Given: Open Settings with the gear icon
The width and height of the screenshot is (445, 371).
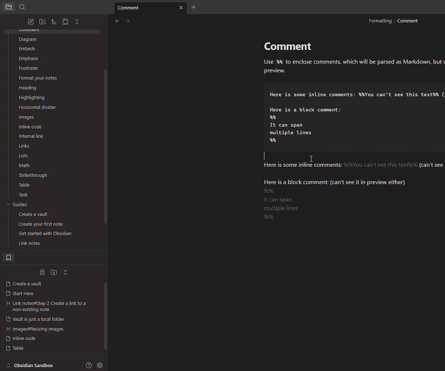Looking at the screenshot, I should tap(100, 365).
